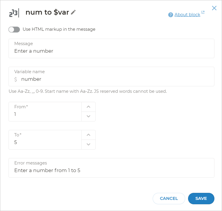Click the 'Use HTML markup in the message' label
This screenshot has height=211, width=222.
pyautogui.click(x=59, y=29)
